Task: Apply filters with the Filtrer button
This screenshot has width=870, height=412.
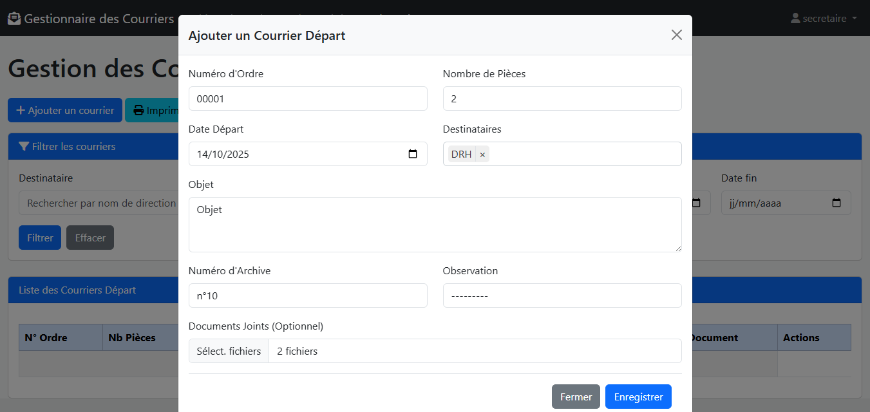Action: click(x=40, y=238)
